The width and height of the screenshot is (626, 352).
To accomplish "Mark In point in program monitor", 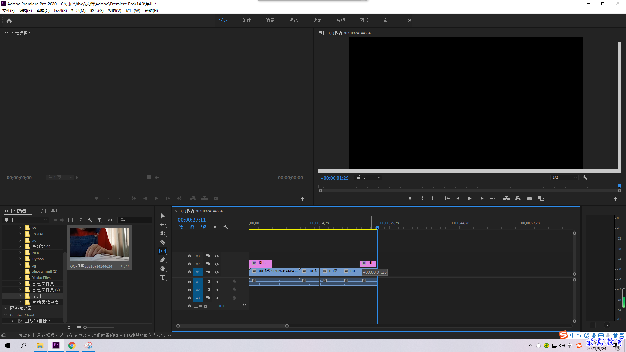I will pyautogui.click(x=422, y=198).
